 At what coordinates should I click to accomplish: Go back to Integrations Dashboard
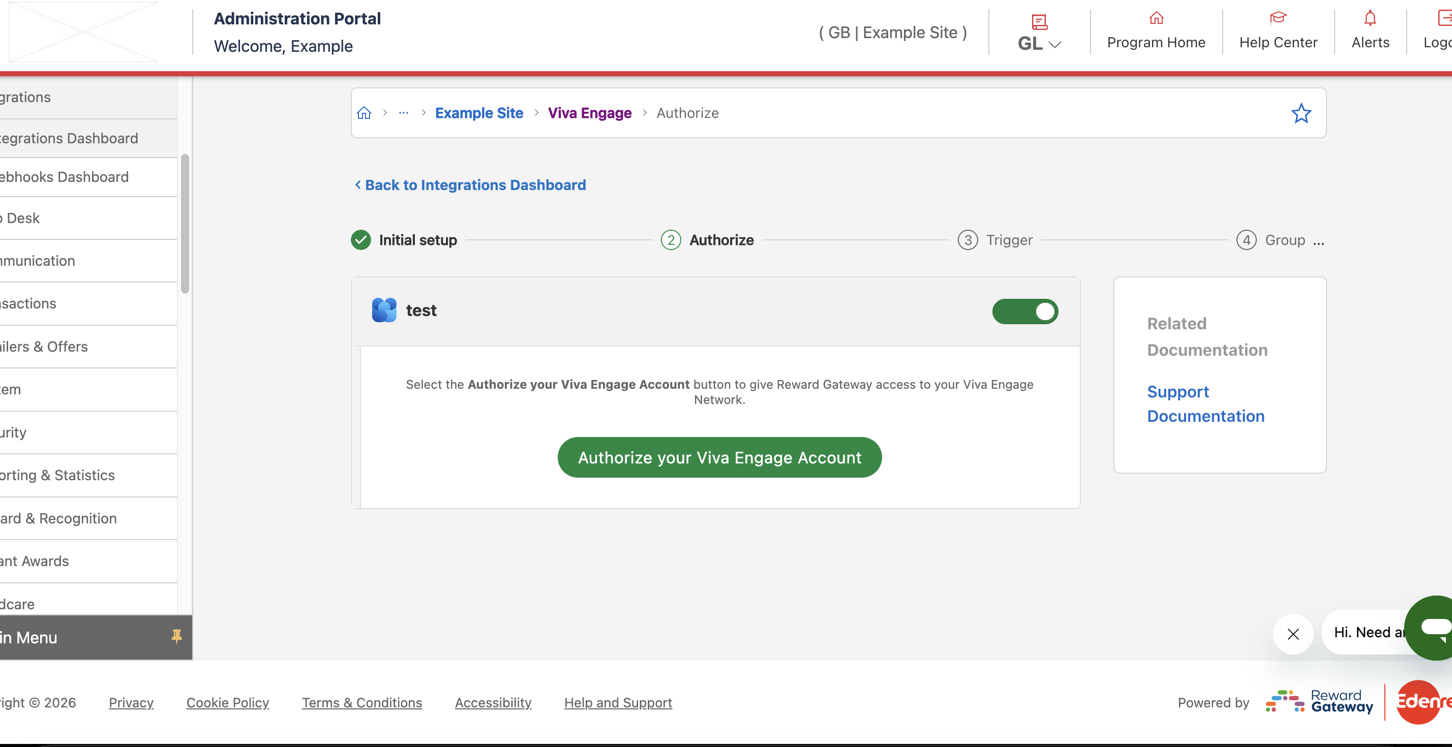click(470, 185)
